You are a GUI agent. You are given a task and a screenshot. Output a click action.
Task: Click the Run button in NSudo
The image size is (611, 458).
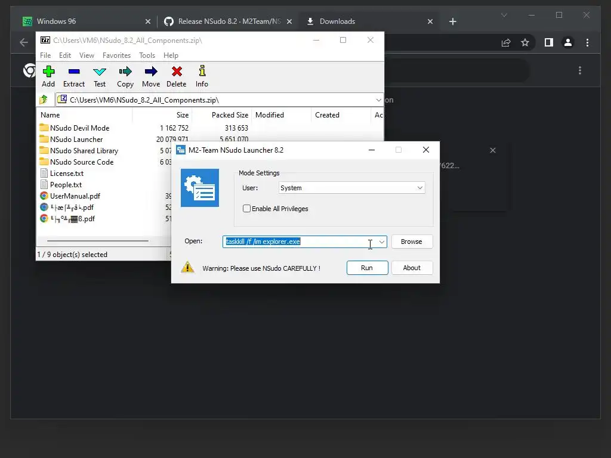[367, 268]
